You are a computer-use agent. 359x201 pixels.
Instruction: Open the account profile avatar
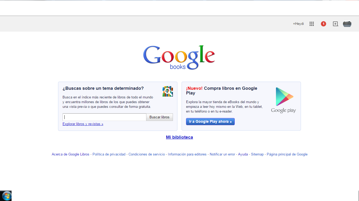347,24
